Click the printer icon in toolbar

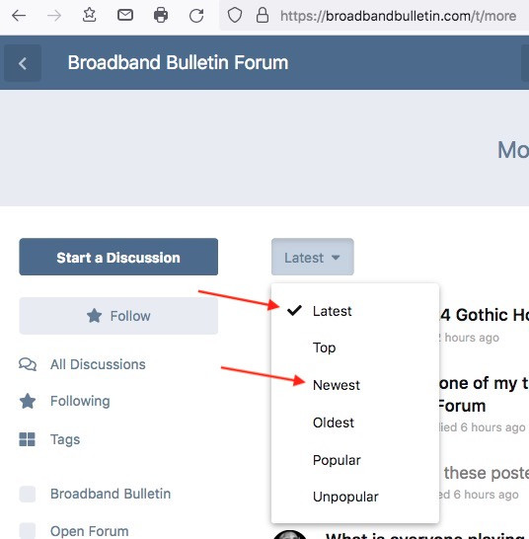(161, 15)
